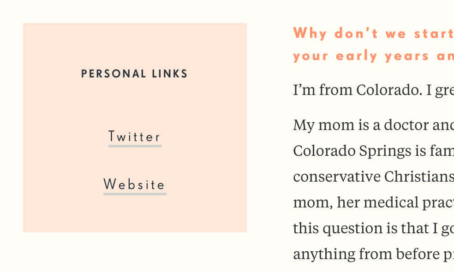
Task: Click the orange "your early years" heading line
Action: click(x=373, y=56)
